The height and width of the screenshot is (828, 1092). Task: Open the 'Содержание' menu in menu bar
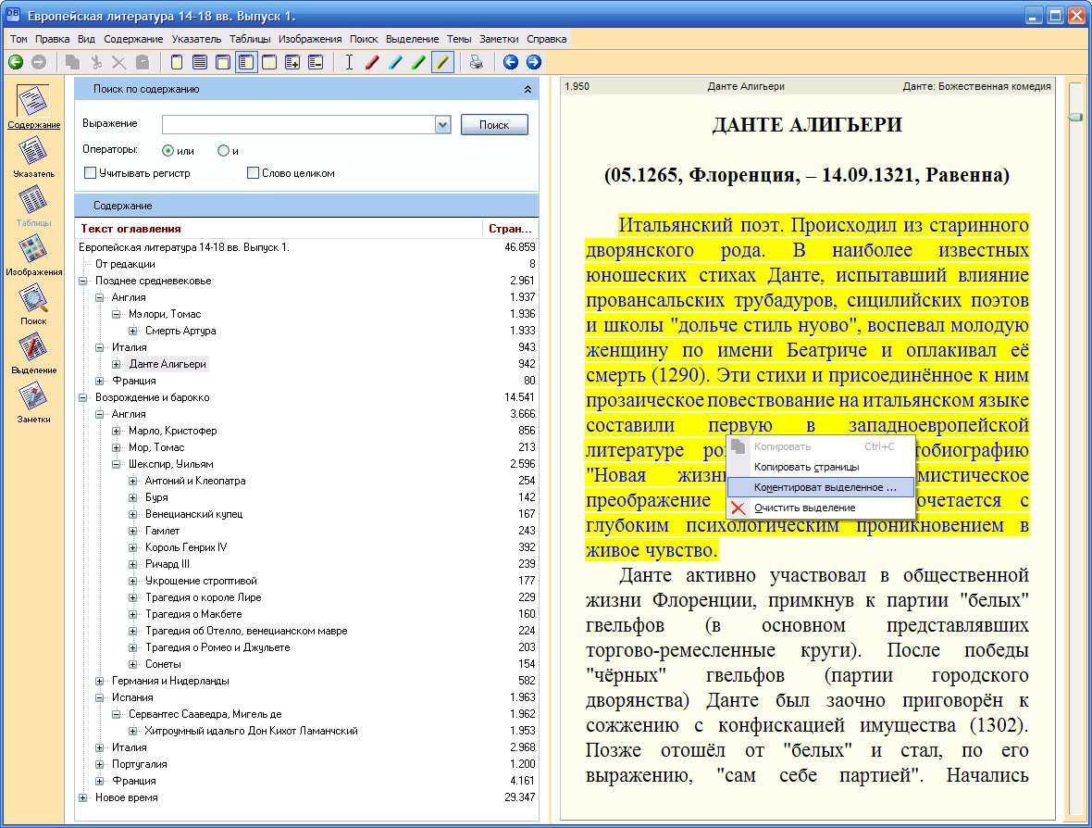[133, 39]
